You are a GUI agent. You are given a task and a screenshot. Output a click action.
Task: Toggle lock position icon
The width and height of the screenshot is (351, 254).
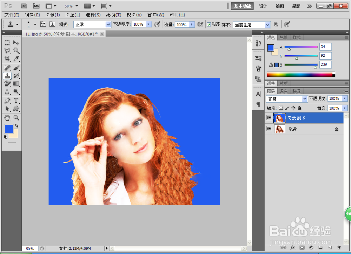[293, 108]
